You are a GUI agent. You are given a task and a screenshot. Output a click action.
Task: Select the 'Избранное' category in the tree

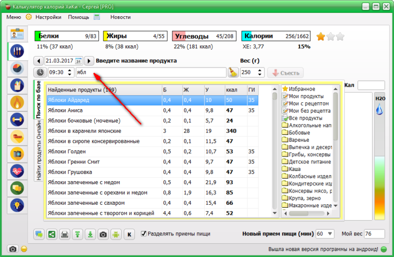point(301,89)
